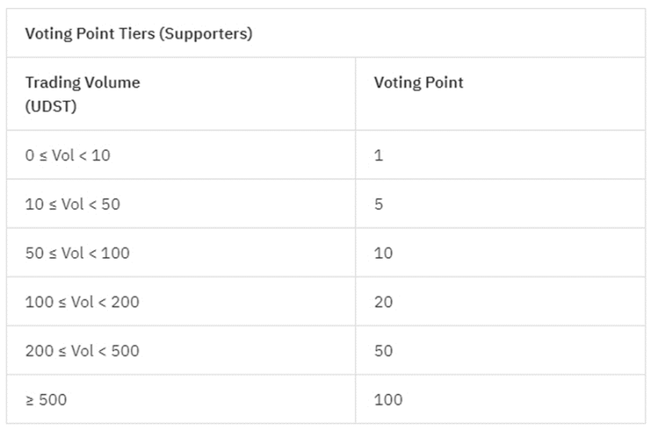Screen dimensions: 651x430
Task: Click the '100 ≤ Vol < 200' tier cell
Action: 82,302
